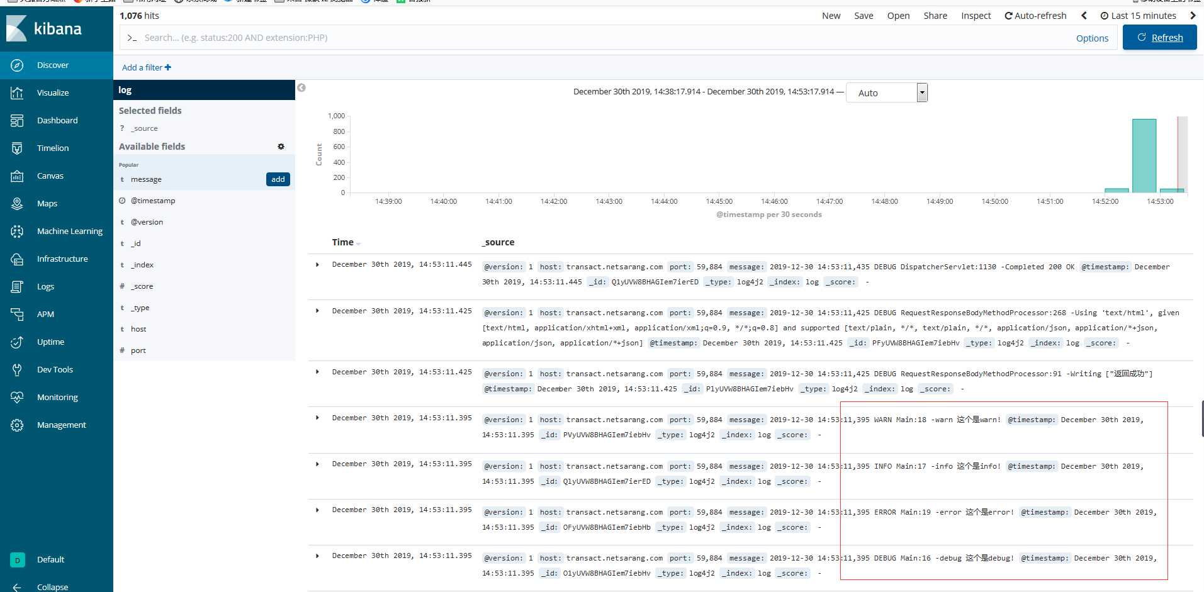Click the Default space avatar
This screenshot has height=592, width=1204.
(18, 560)
